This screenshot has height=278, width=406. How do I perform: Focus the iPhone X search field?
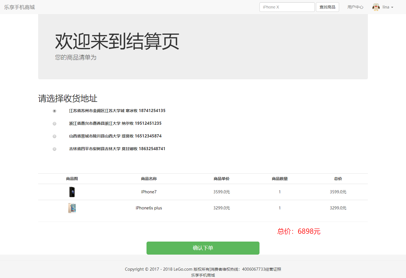pyautogui.click(x=287, y=7)
